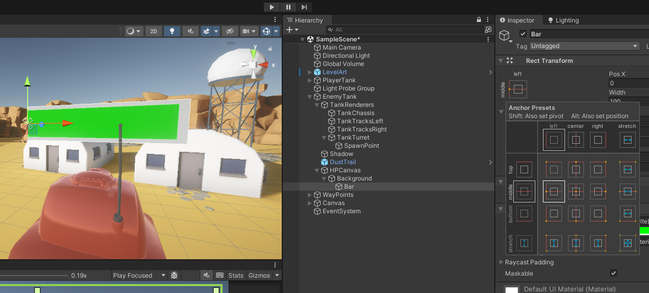649x293 pixels.
Task: Open the Tag dropdown showing Untagged
Action: point(584,46)
